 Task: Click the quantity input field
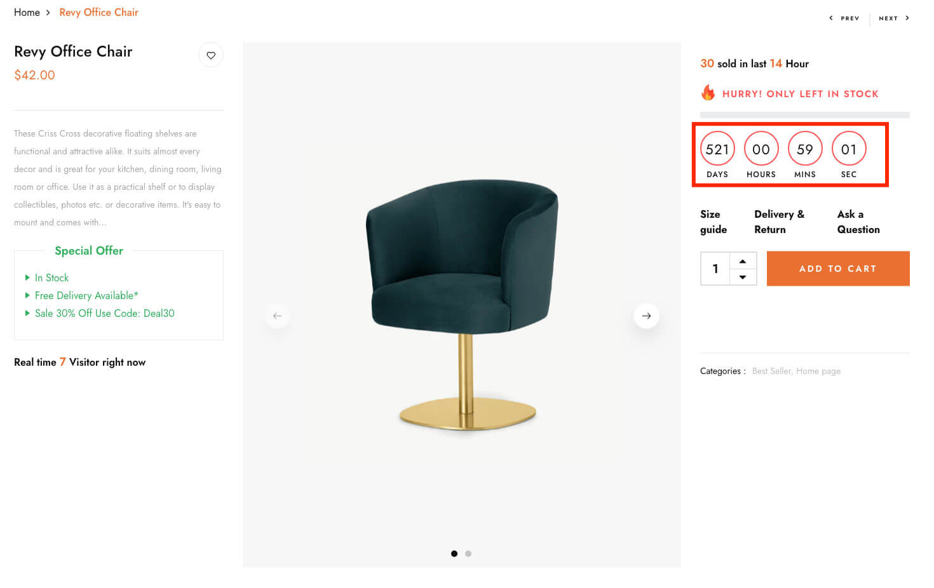tap(715, 269)
